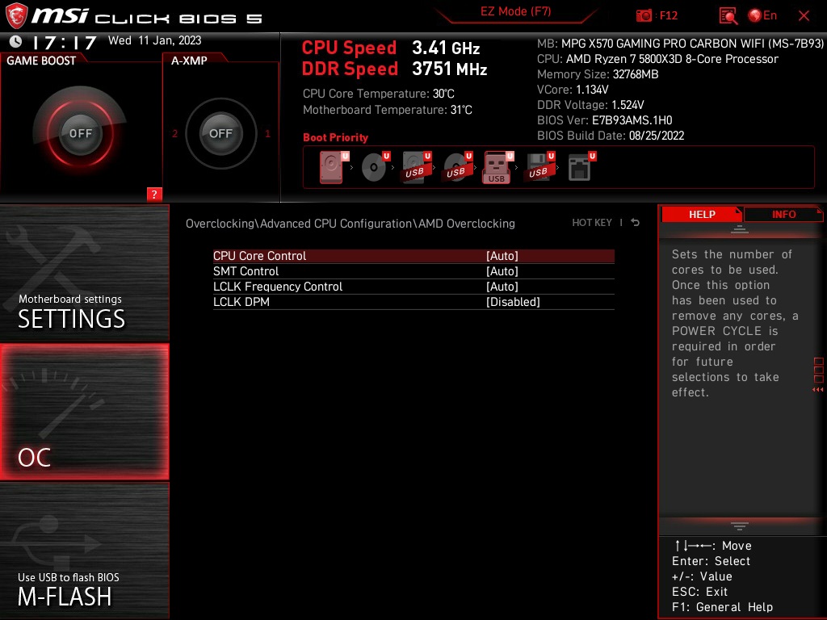This screenshot has width=827, height=620.
Task: Switch to the INFO tab
Action: coord(783,214)
